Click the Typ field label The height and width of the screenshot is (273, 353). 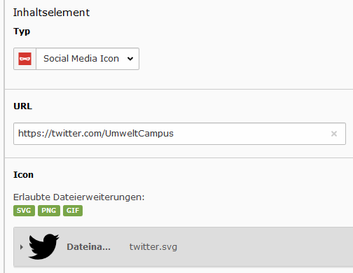22,31
